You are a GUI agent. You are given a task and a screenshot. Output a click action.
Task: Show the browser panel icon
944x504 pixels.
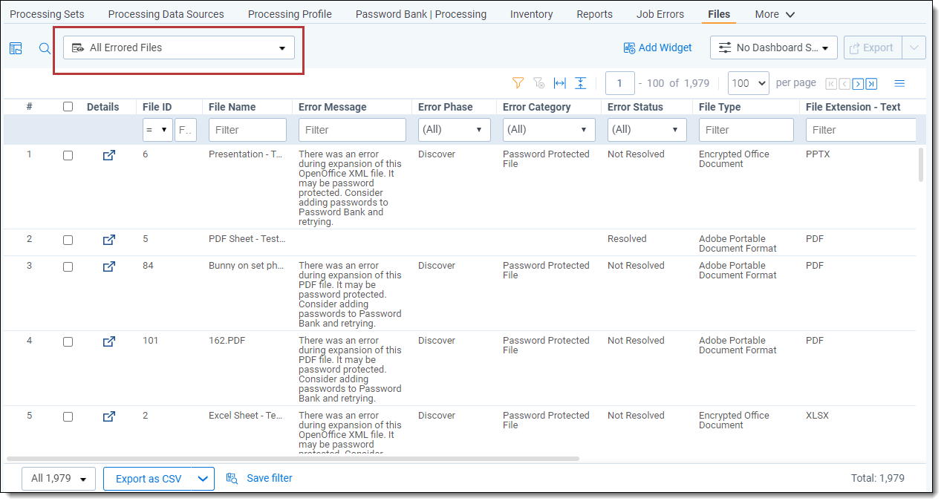point(16,48)
